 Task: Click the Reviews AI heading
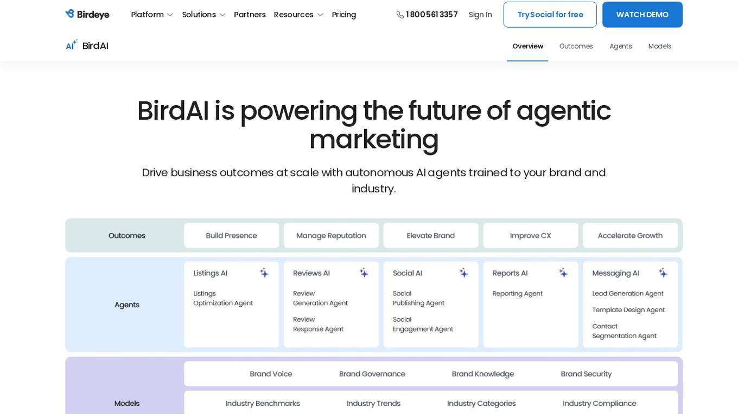point(311,273)
